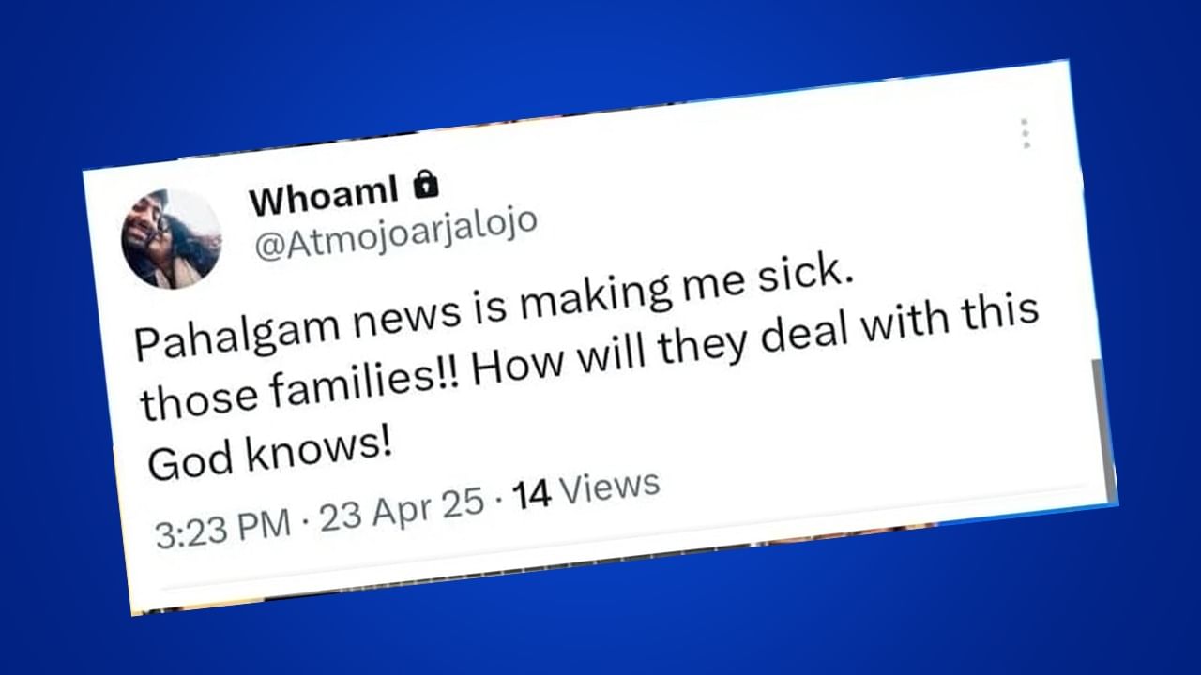Open the three-dot more options menu
1201x675 pixels.
(x=1026, y=133)
